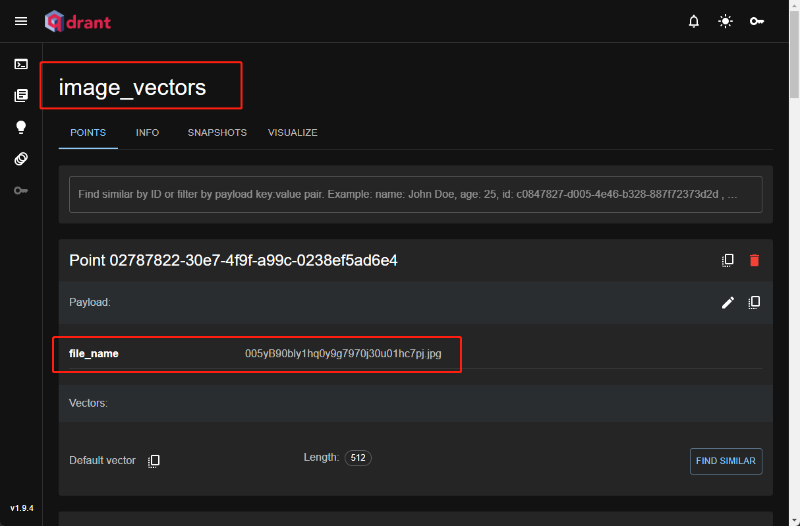Click the sidebar key icon
800x526 pixels.
[x=21, y=190]
